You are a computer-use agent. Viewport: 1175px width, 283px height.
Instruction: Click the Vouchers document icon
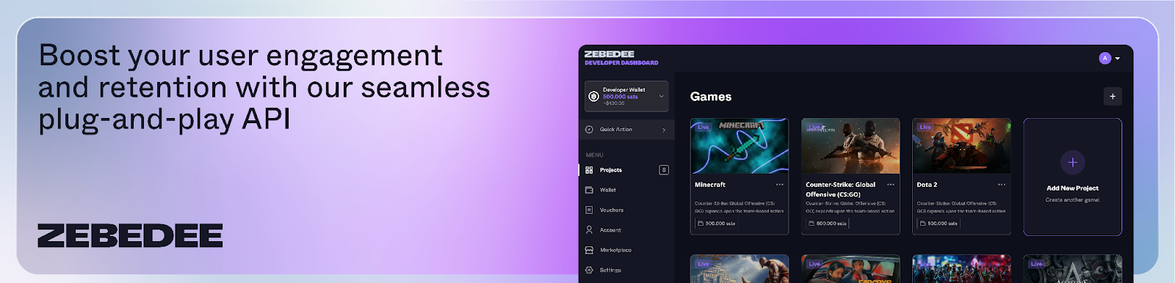click(589, 210)
